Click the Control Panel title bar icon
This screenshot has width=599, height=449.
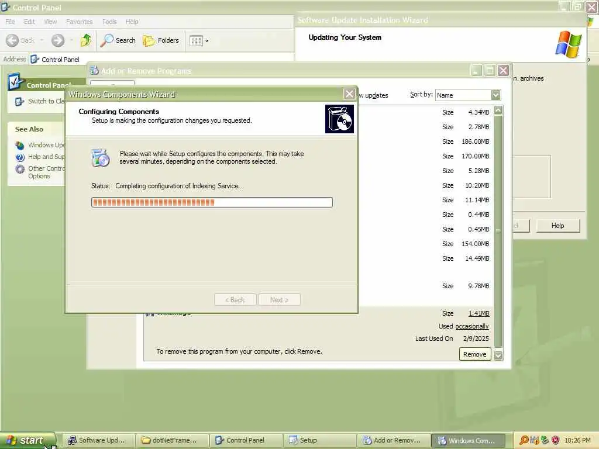(5, 7)
